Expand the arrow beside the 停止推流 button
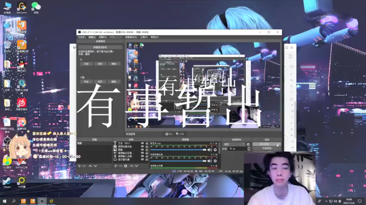The image size is (366, 205). 279,144
